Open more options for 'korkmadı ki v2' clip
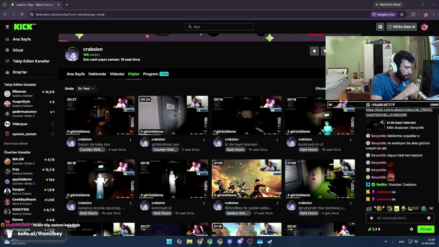The image size is (439, 247). 351,140
